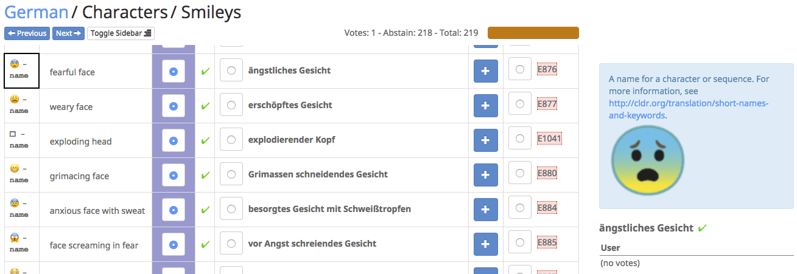This screenshot has height=274, width=797.
Task: Click plus button in grimacing face row
Action: tap(485, 175)
